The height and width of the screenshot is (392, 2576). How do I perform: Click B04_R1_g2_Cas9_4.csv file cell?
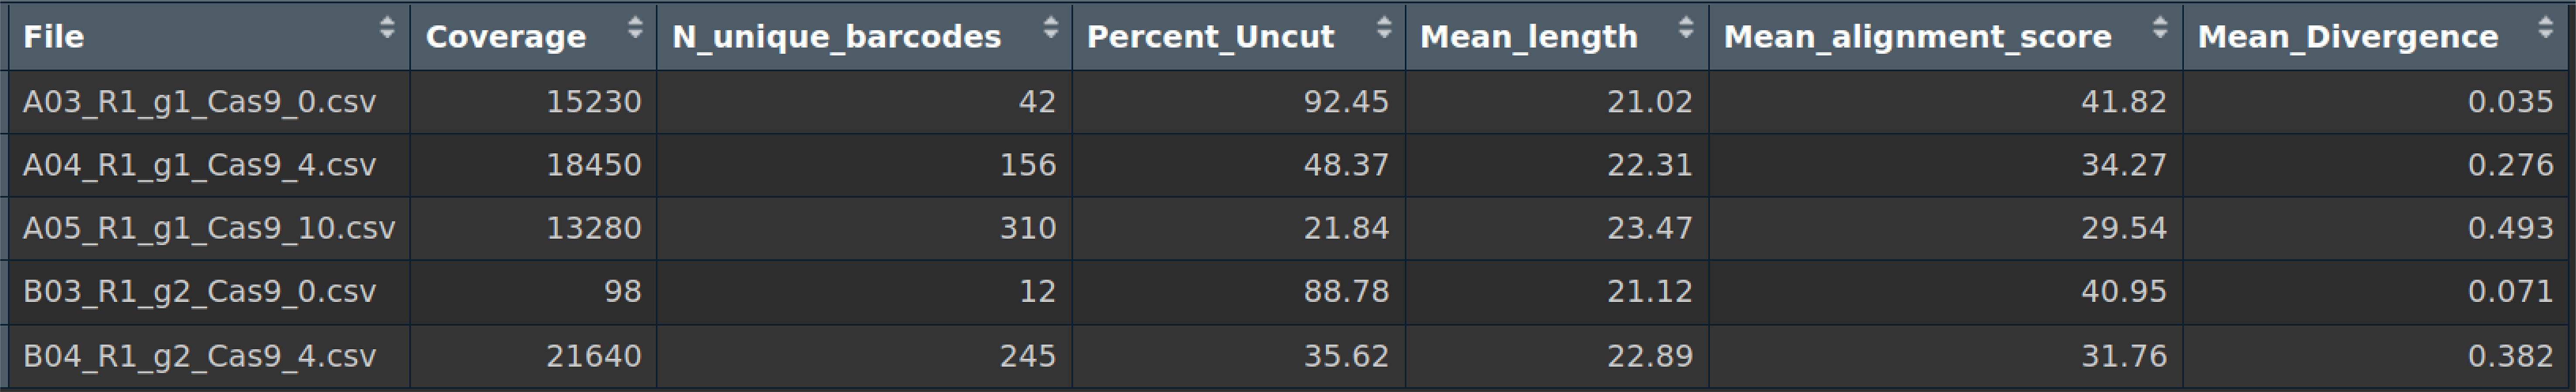pyautogui.click(x=209, y=356)
